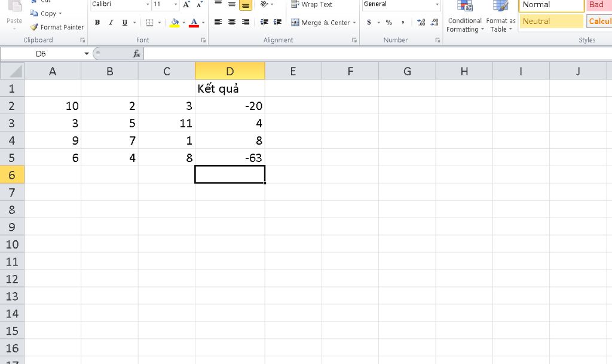
Task: Expand the Accounting format arrow
Action: coord(378,23)
